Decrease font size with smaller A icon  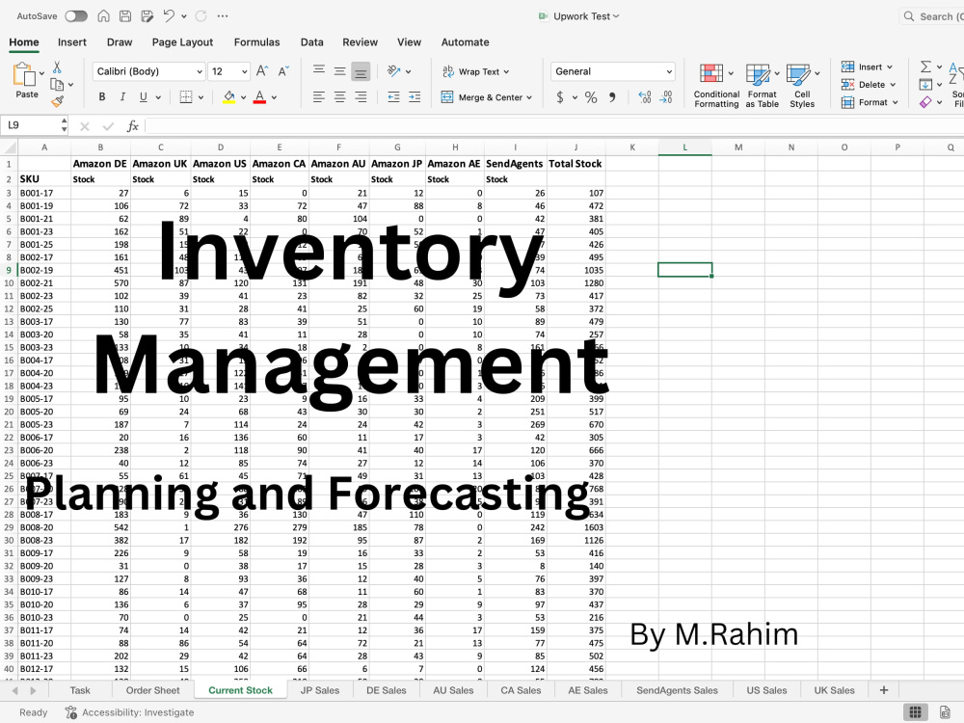coord(283,71)
